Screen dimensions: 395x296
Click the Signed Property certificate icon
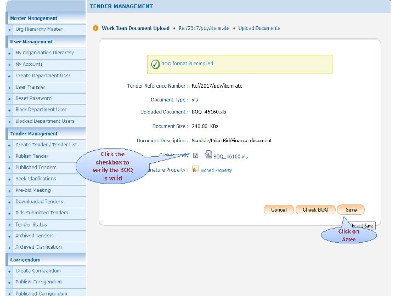click(x=195, y=169)
